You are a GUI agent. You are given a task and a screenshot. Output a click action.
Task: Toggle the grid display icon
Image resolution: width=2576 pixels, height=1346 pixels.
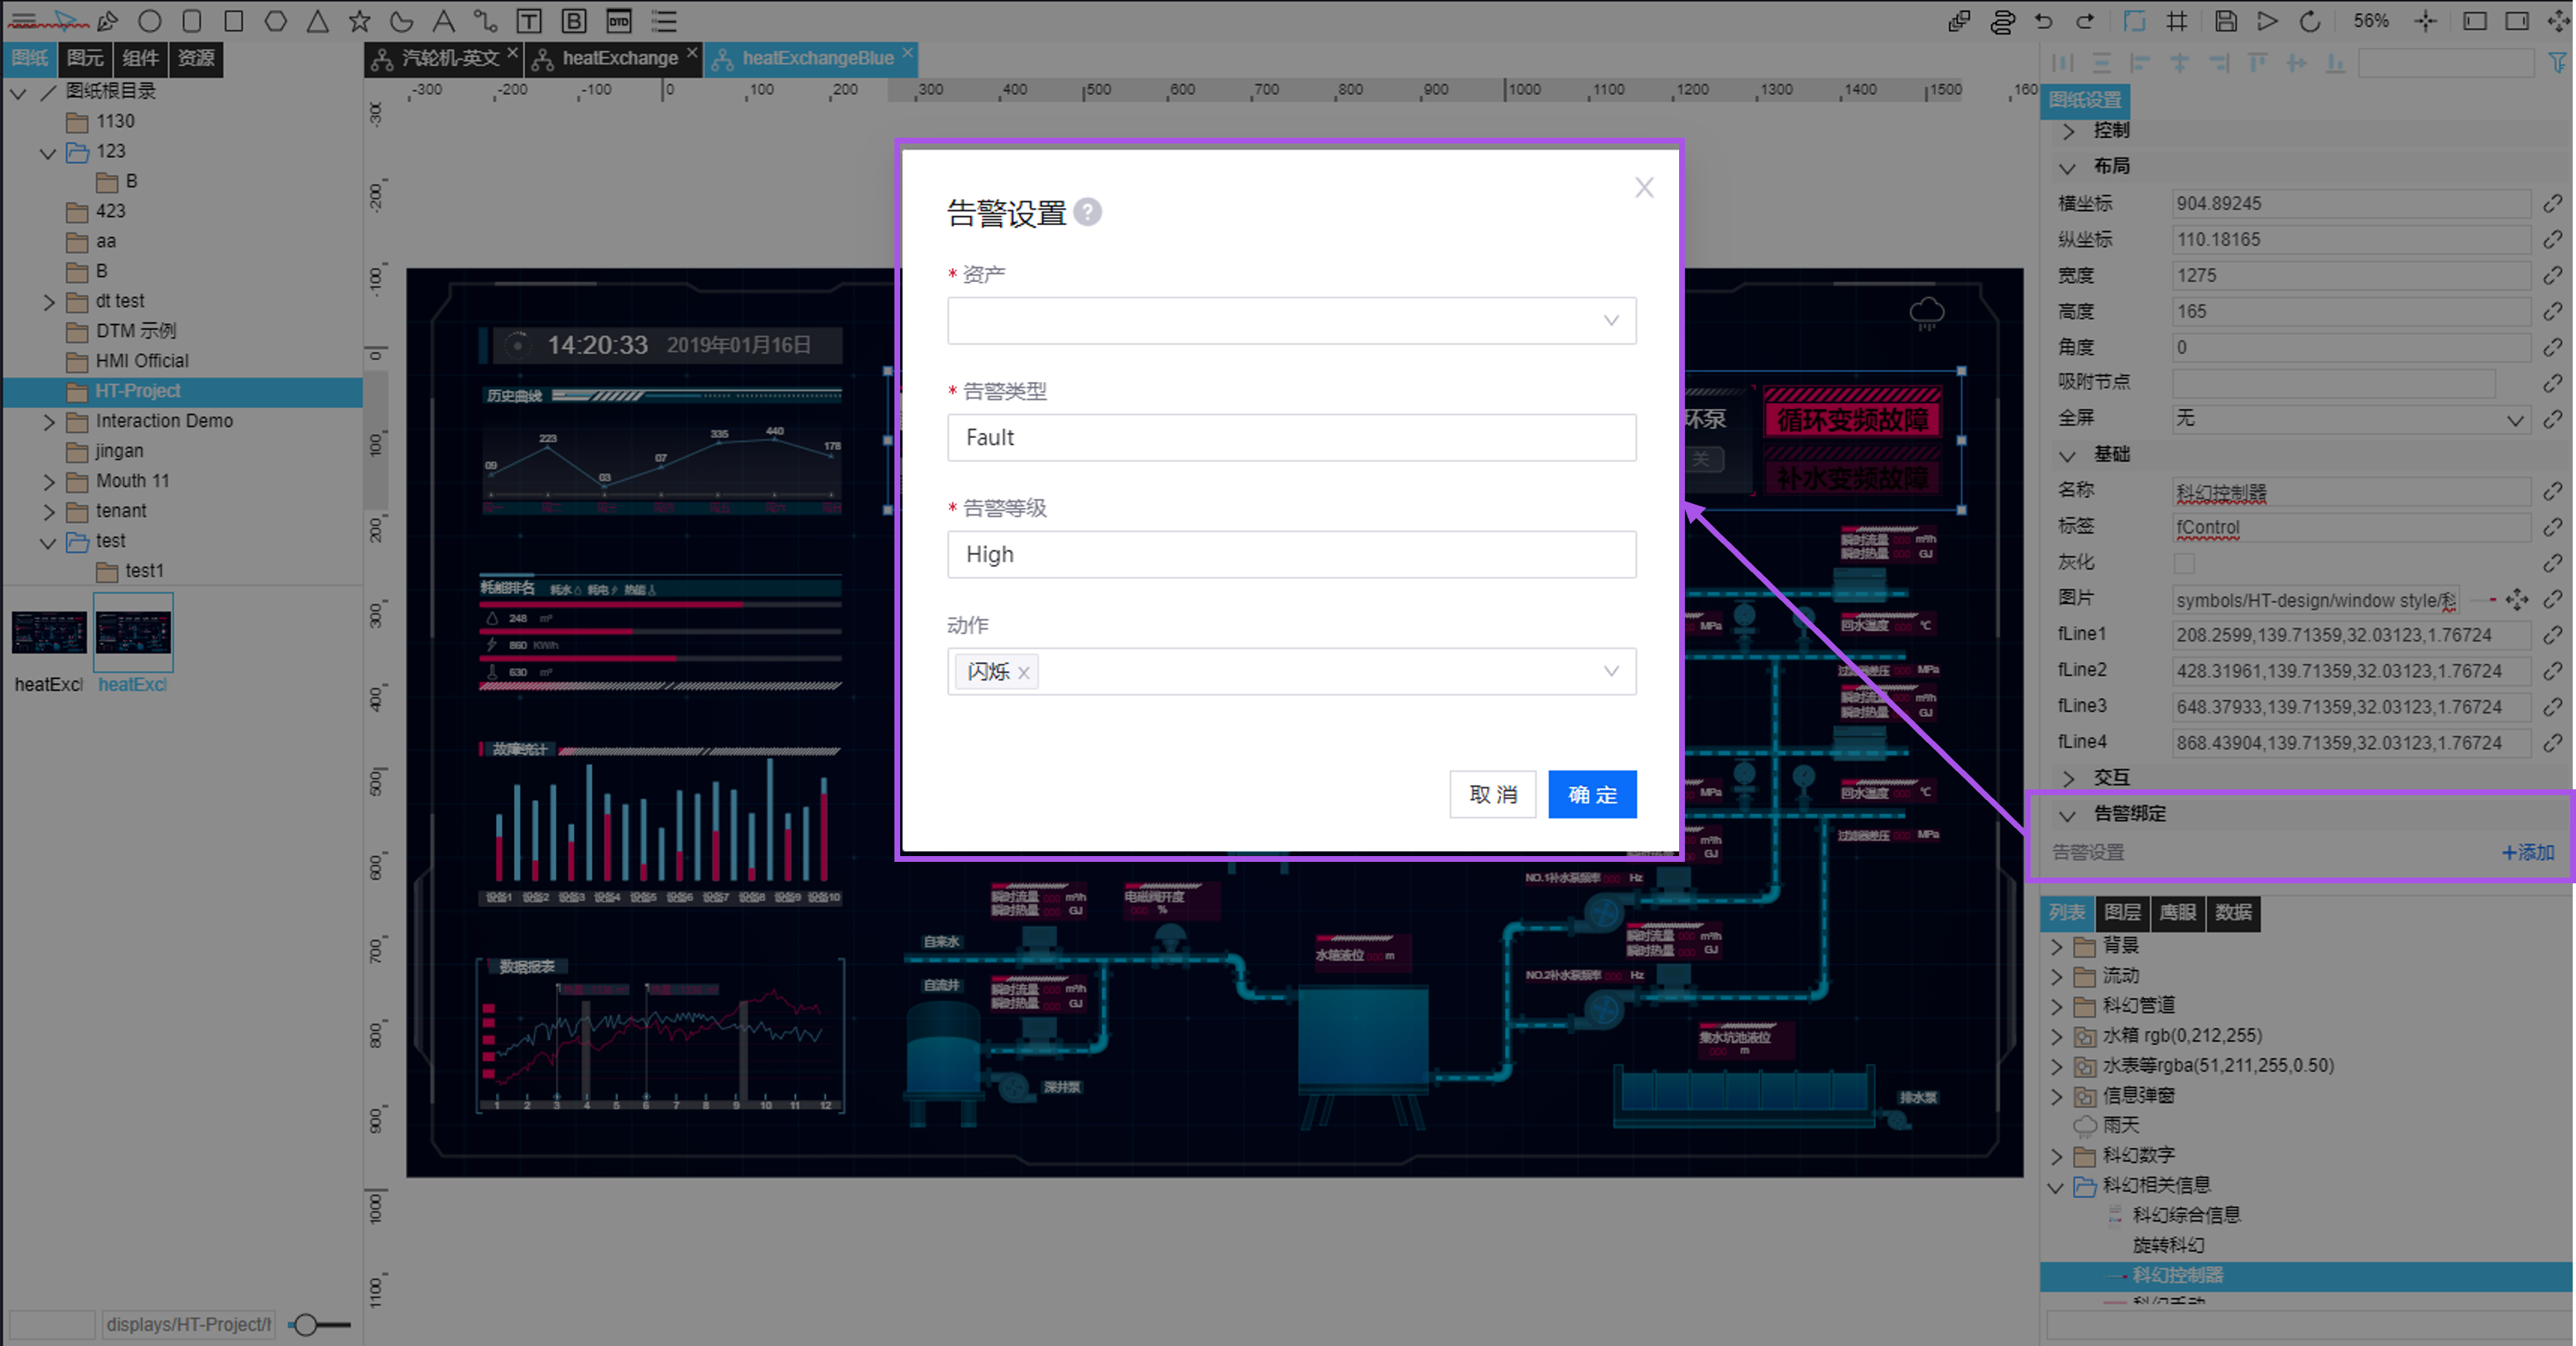pos(2176,21)
